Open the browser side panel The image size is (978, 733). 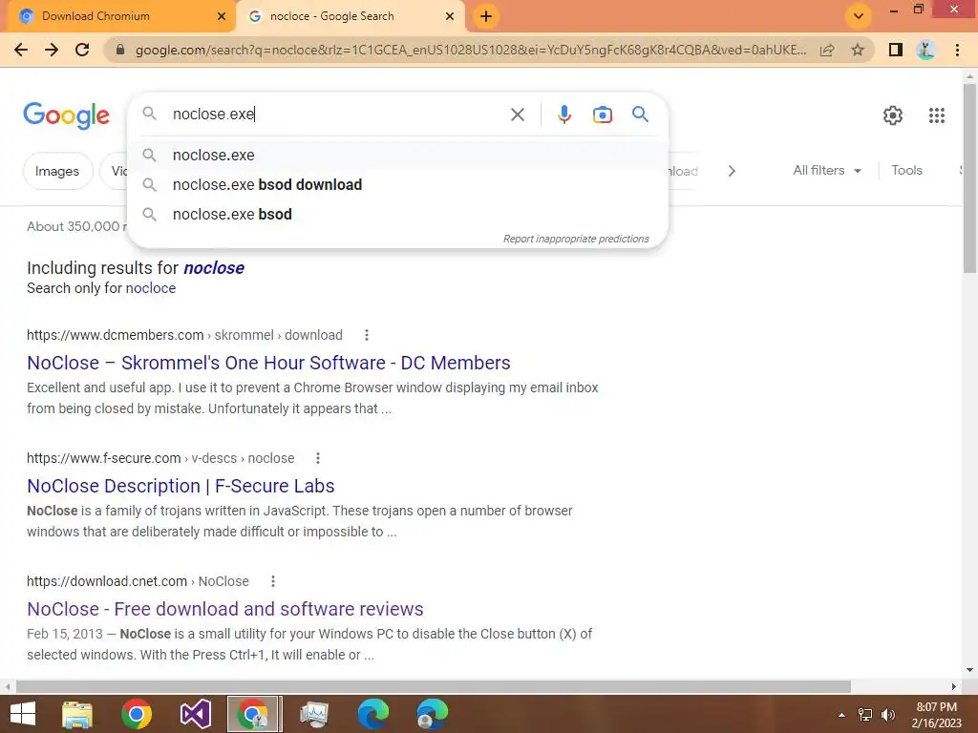pos(896,50)
